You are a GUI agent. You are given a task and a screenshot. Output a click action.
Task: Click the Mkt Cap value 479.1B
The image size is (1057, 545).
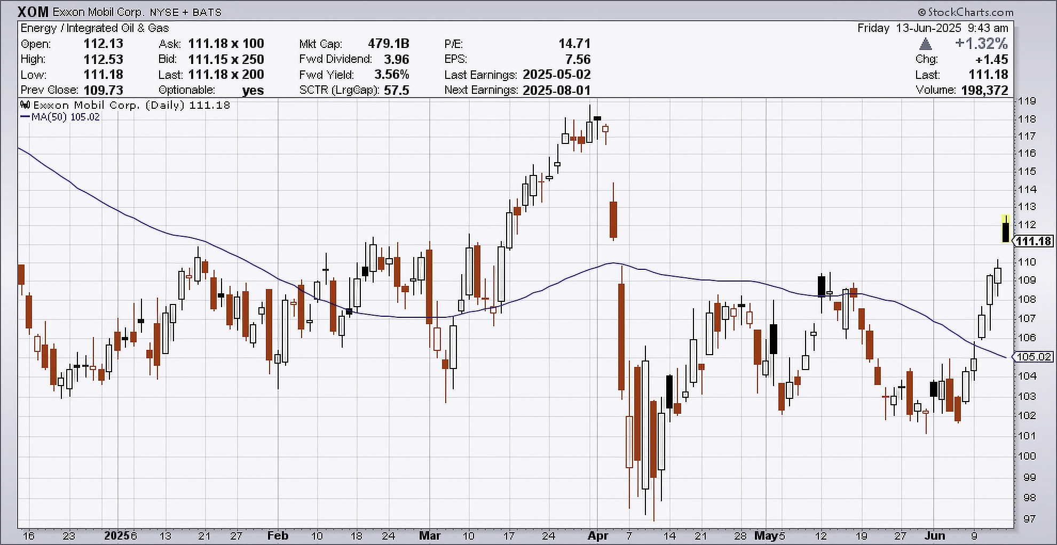coord(388,44)
